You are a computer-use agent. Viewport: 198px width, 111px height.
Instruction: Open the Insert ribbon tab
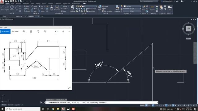(x=13, y=4)
